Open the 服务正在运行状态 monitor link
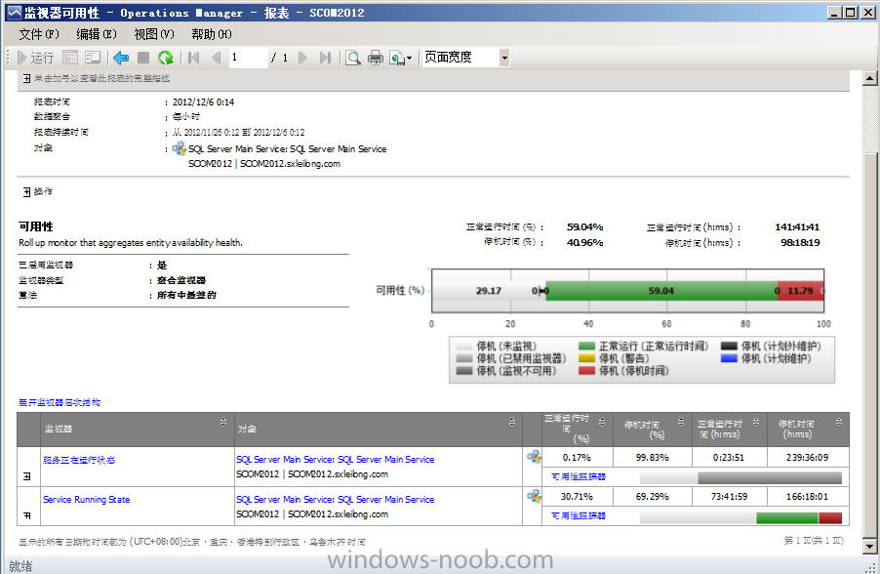 pos(79,460)
